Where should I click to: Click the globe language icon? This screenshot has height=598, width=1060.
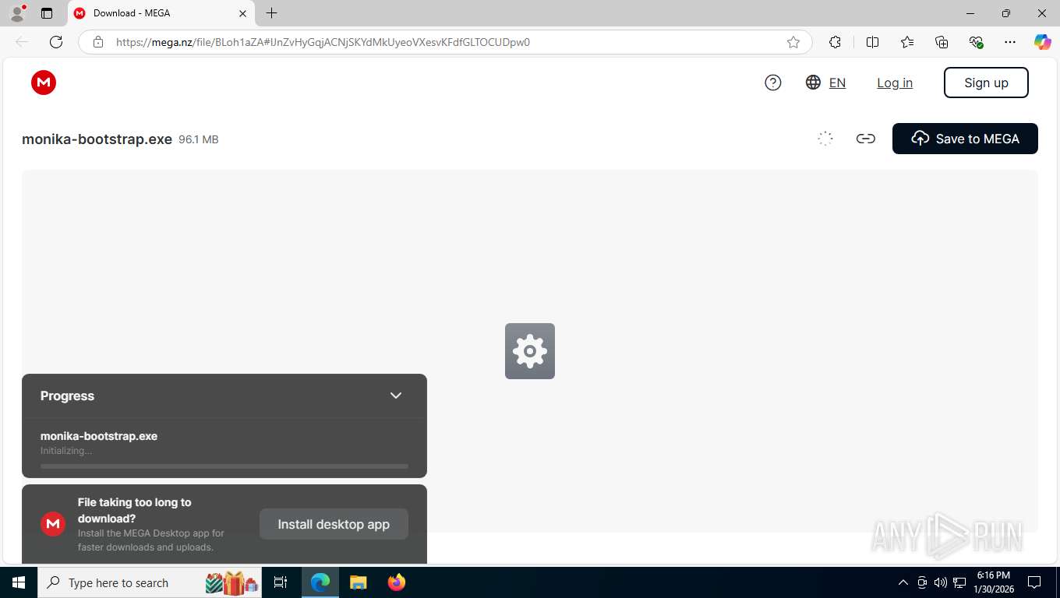(813, 83)
